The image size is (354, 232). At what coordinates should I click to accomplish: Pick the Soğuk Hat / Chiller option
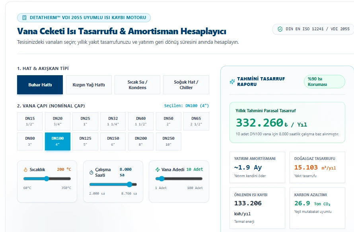[x=186, y=85]
